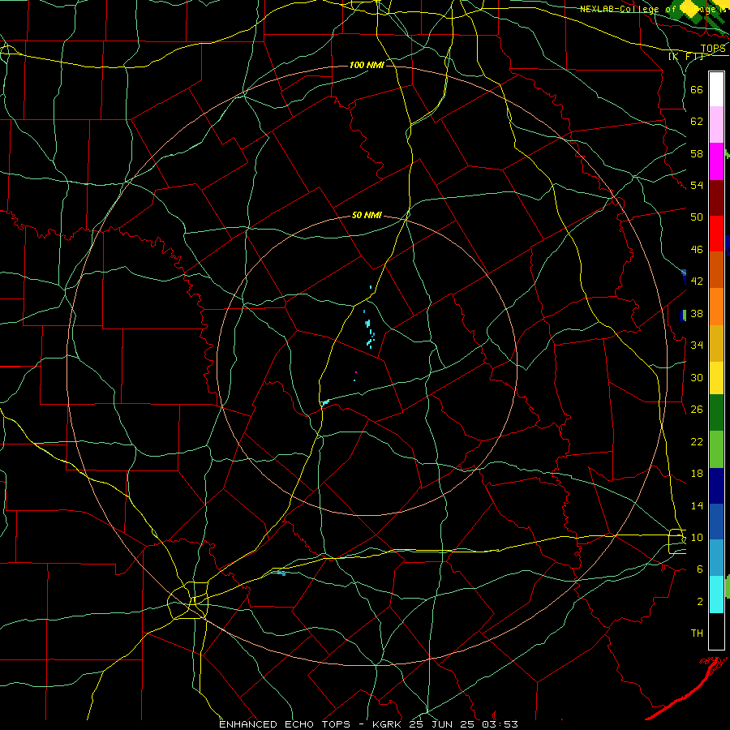Viewport: 730px width, 730px height.
Task: Click the 58 legend value
Action: click(697, 153)
